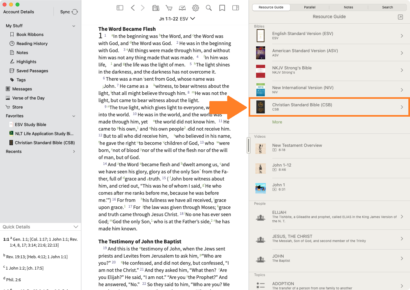
Task: Go forward with the right arrow
Action: 143,8
